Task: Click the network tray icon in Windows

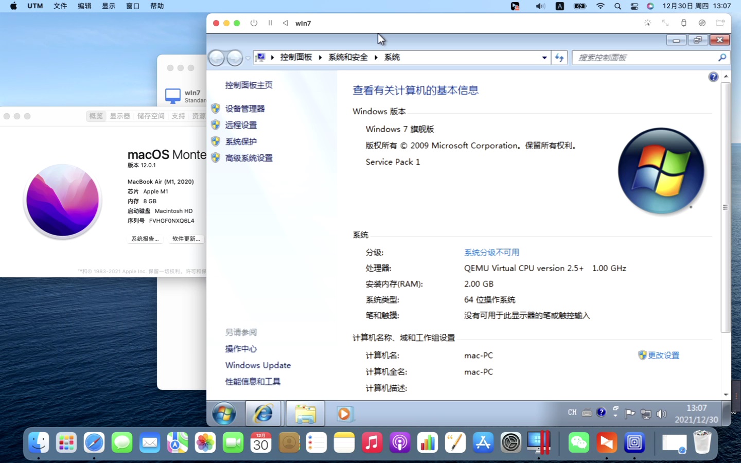Action: [x=646, y=414]
